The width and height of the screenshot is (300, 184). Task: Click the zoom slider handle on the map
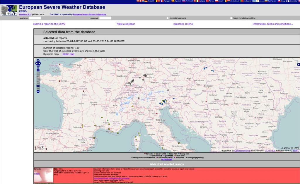38,86
